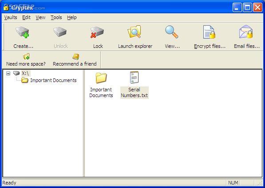This screenshot has height=188, width=265.
Task: Click the Encrypt files document-lock icon
Action: (x=209, y=32)
